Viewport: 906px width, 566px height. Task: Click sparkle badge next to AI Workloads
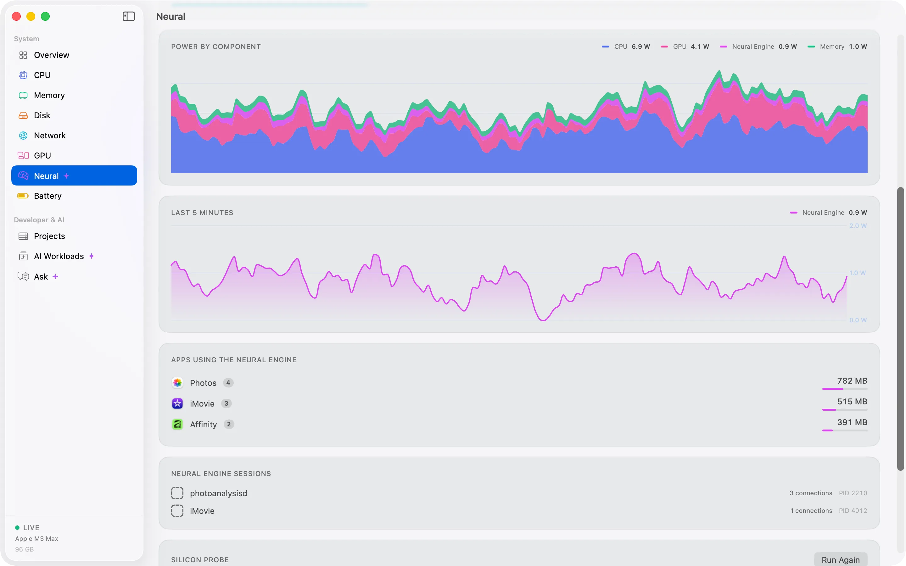pos(91,256)
